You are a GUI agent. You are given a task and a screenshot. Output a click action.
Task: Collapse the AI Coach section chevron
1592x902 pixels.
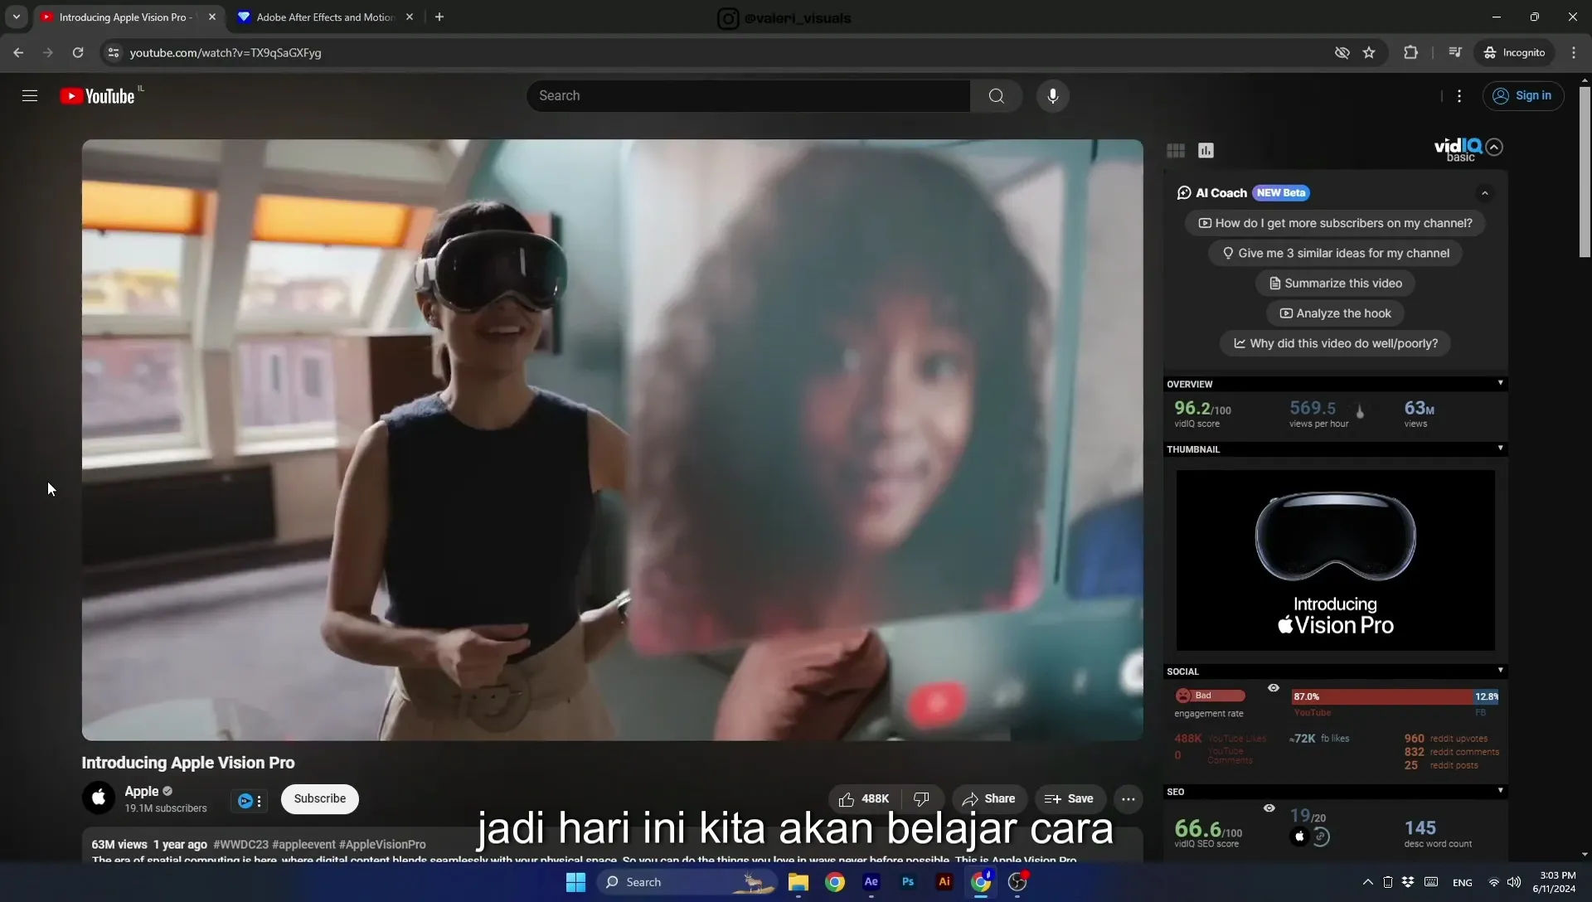pyautogui.click(x=1485, y=193)
